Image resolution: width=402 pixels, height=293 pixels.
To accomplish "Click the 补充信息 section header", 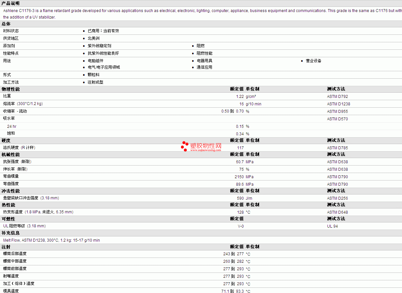I will pyautogui.click(x=10, y=233).
